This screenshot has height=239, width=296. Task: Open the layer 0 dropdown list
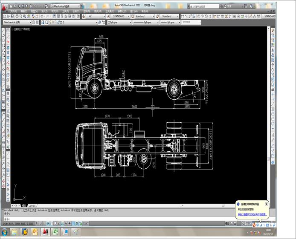(x=96, y=22)
